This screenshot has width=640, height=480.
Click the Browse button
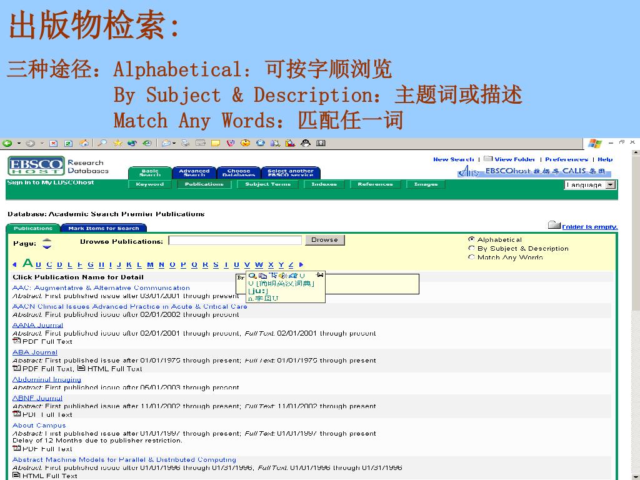click(324, 240)
